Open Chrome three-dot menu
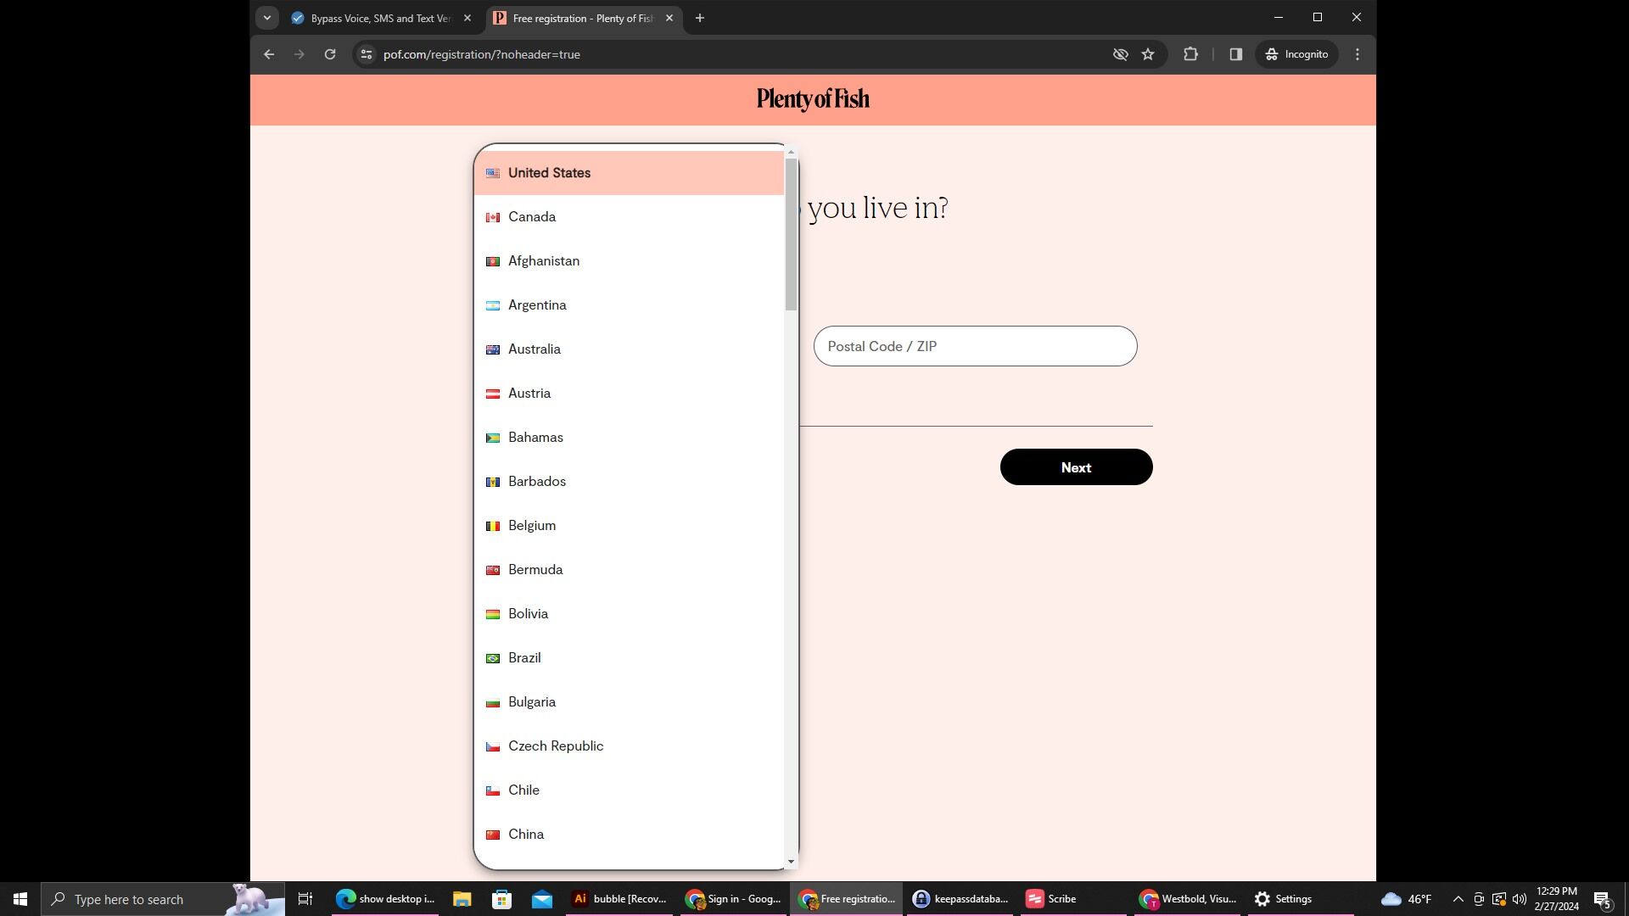The image size is (1629, 916). [x=1357, y=54]
